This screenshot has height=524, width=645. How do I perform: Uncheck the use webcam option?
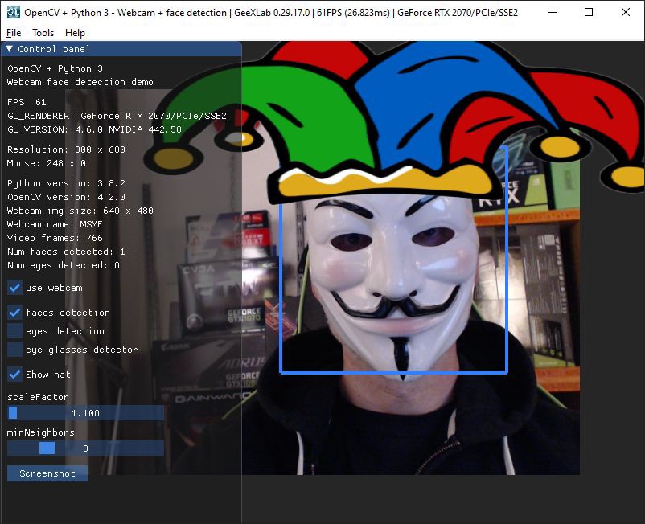click(x=14, y=288)
